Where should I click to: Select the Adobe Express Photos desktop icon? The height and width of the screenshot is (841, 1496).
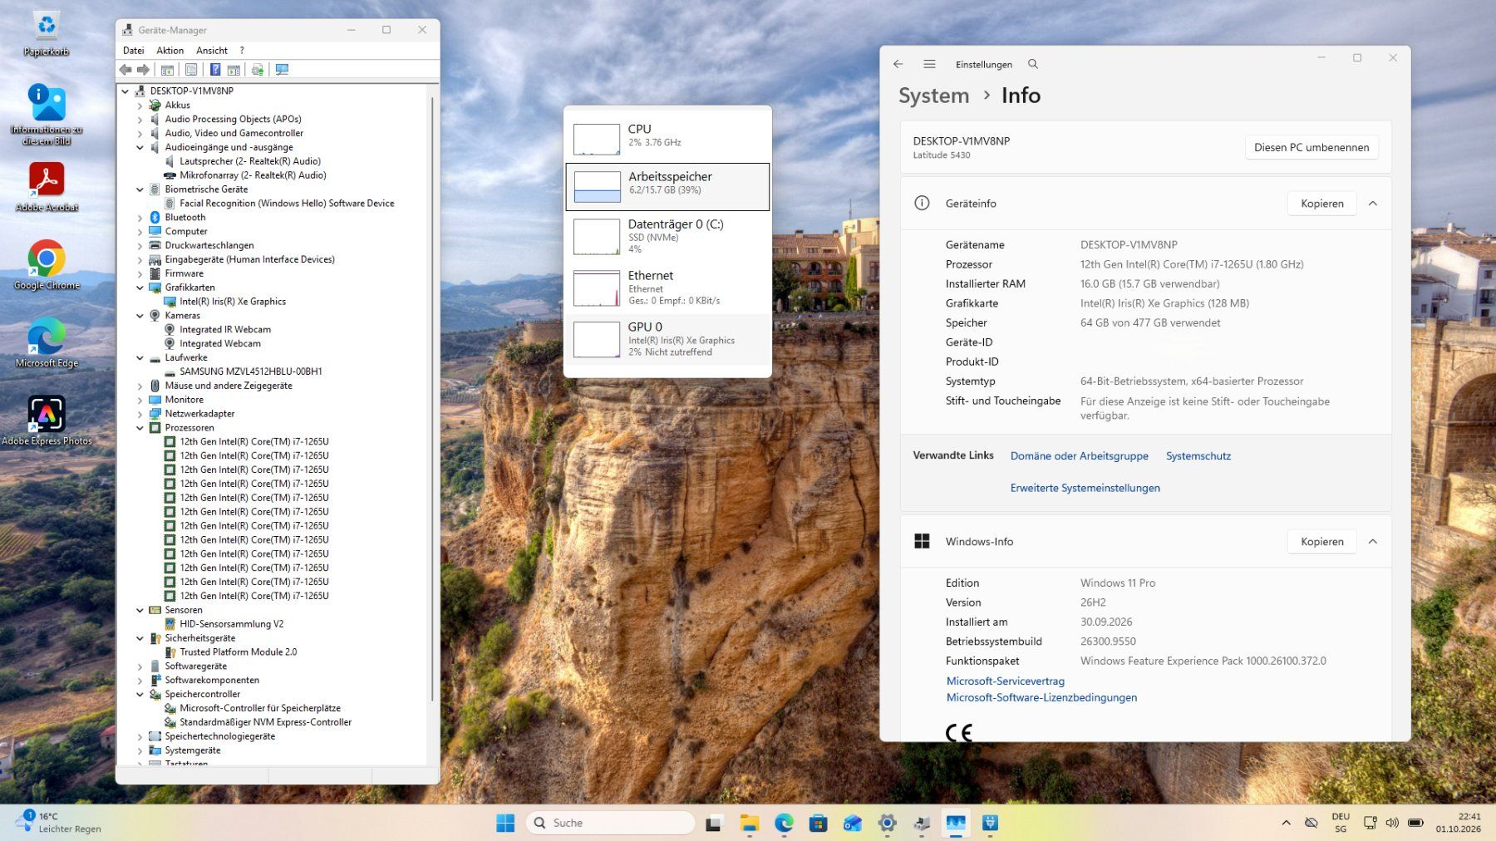[x=47, y=420]
